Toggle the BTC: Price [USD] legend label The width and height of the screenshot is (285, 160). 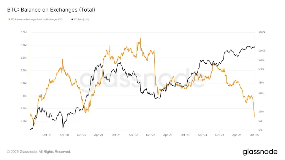click(81, 19)
